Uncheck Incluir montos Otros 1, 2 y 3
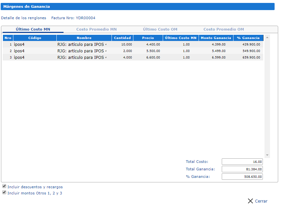The width and height of the screenshot is (286, 211). (4, 192)
